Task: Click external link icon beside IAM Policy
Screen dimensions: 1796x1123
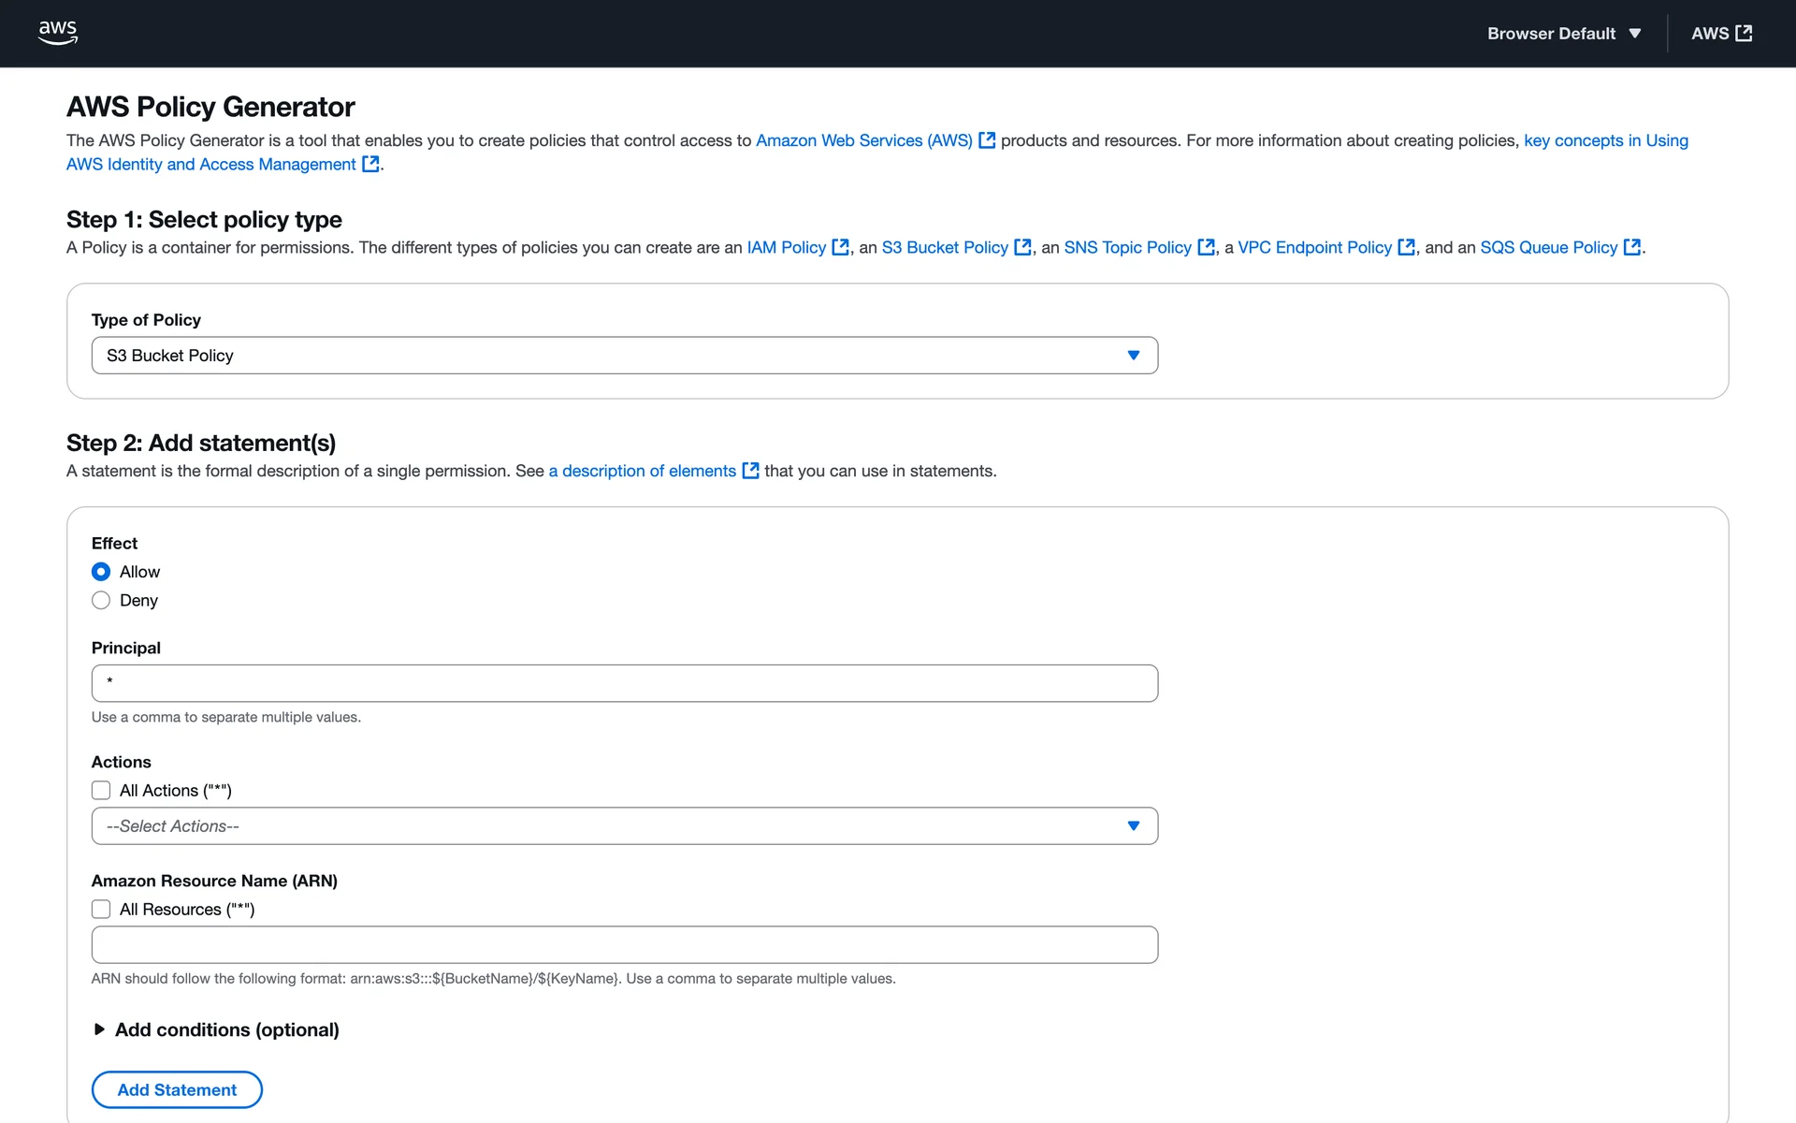Action: pos(840,247)
